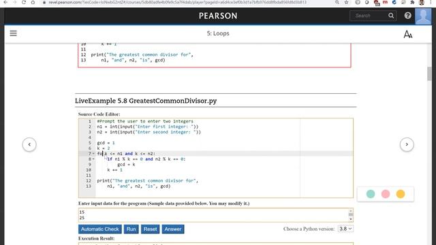Click the browser home icon
436x245 pixels.
coord(33,2)
